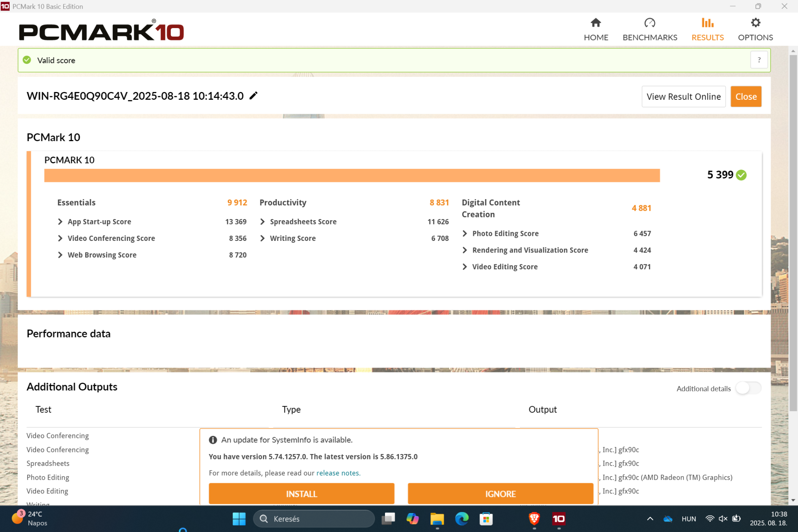Click the PCMark 10 logo
798x532 pixels.
(101, 30)
